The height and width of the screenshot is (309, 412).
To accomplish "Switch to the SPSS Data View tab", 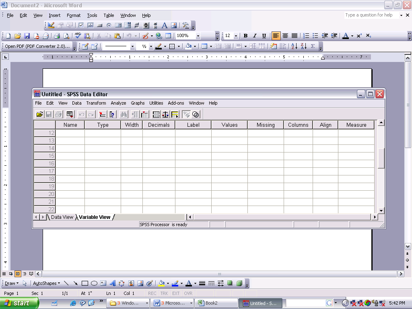I will [62, 217].
